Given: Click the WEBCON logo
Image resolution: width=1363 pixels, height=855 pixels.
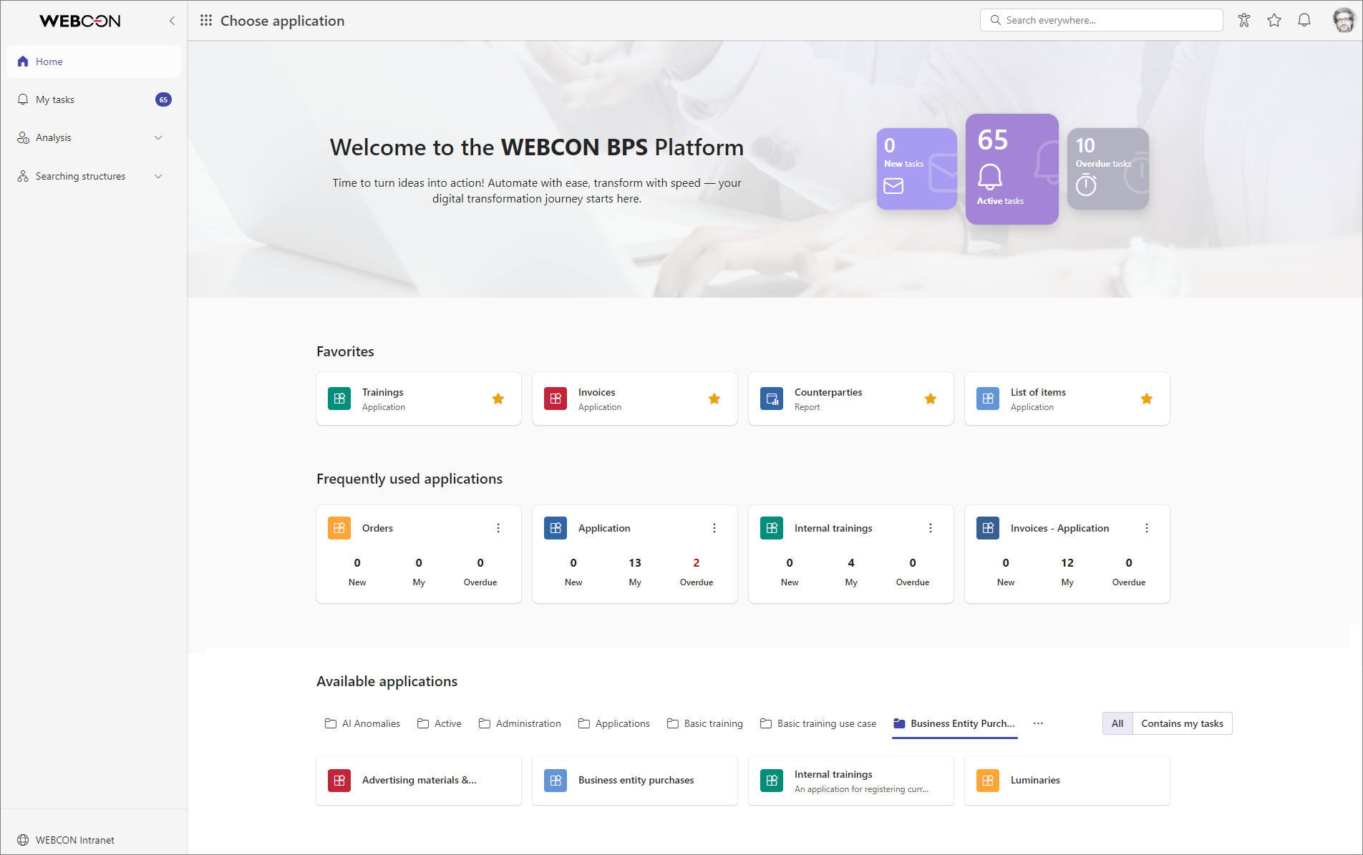Looking at the screenshot, I should 80,21.
